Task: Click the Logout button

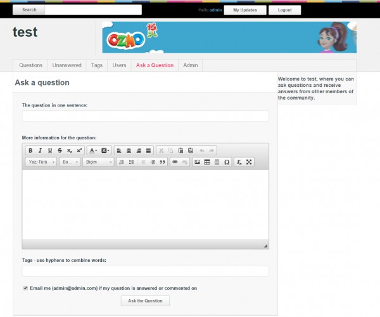Action: 284,10
